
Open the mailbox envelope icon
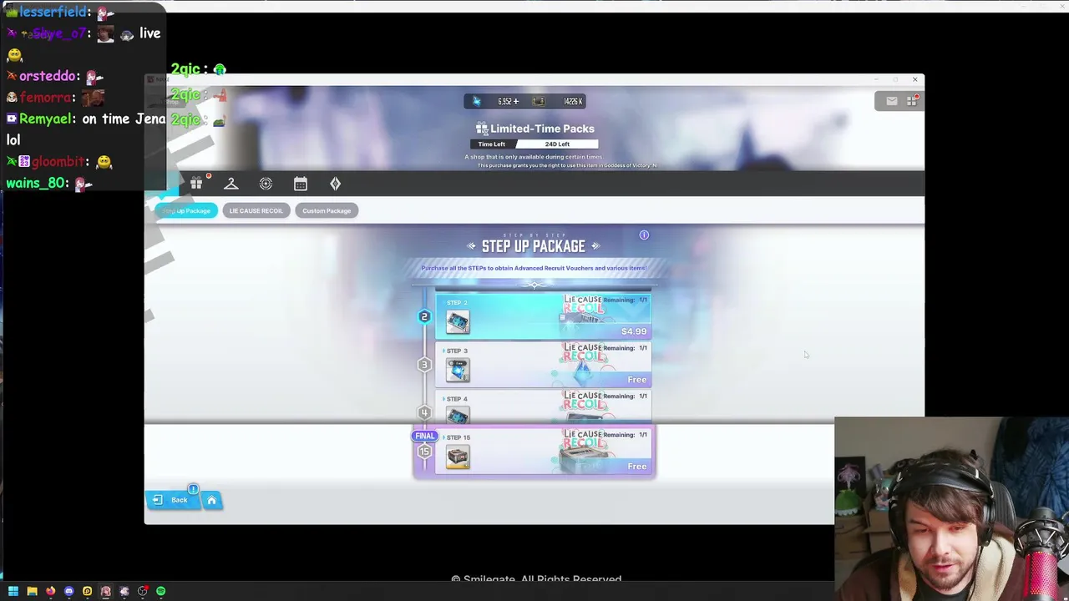click(892, 101)
